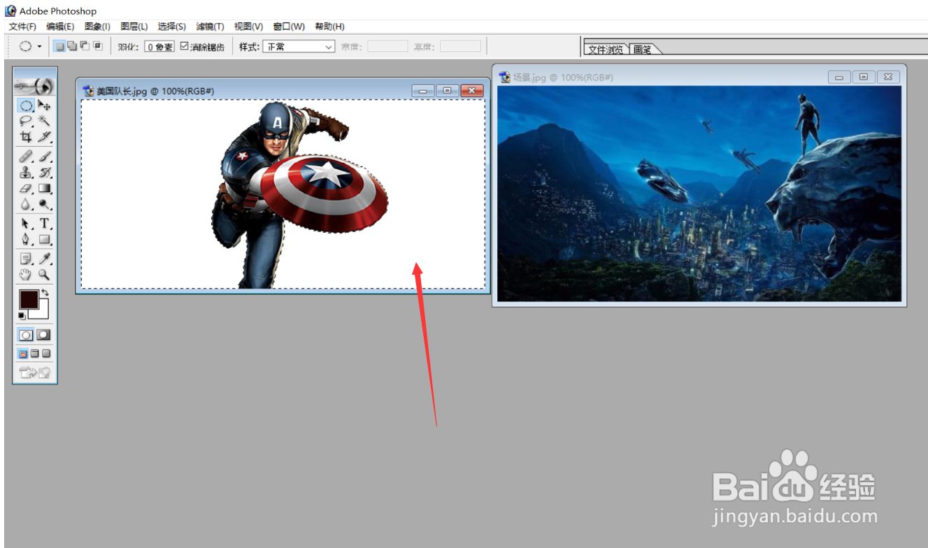
Task: Select the Healing Brush tool
Action: [26, 156]
